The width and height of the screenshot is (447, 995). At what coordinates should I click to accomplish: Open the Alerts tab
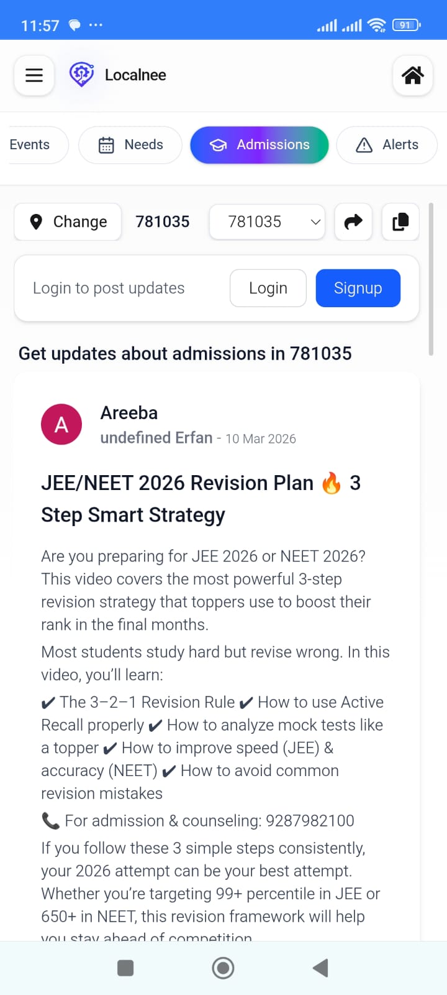pyautogui.click(x=387, y=145)
